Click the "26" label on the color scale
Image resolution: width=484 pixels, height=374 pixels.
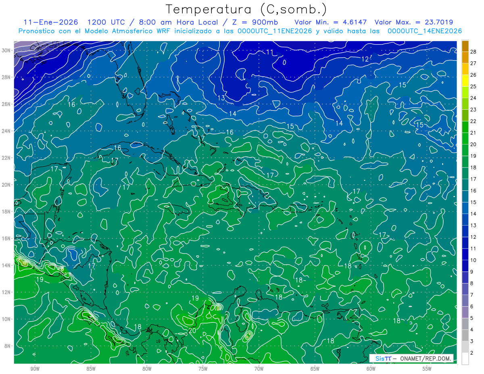click(x=474, y=75)
